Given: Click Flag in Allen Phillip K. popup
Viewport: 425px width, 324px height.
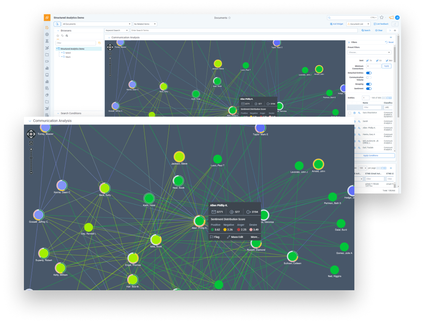Looking at the screenshot, I should 215,237.
